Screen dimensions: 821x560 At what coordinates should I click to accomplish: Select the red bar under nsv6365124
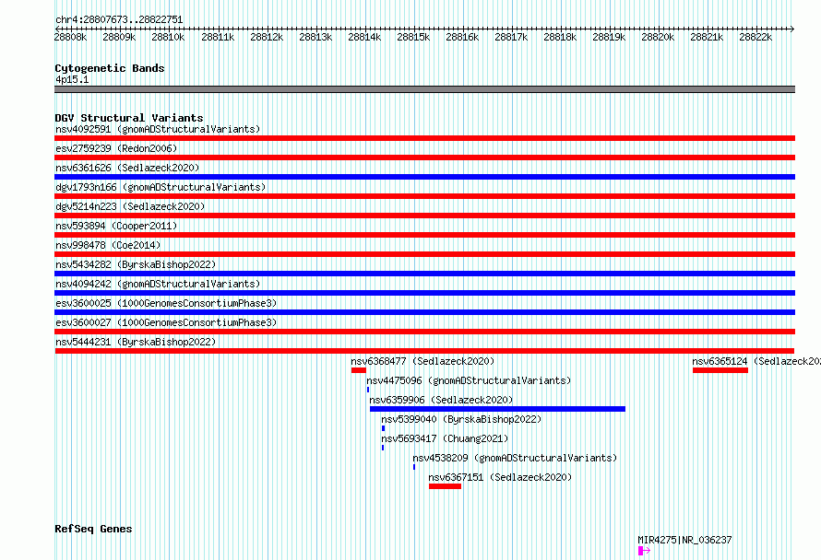(720, 370)
